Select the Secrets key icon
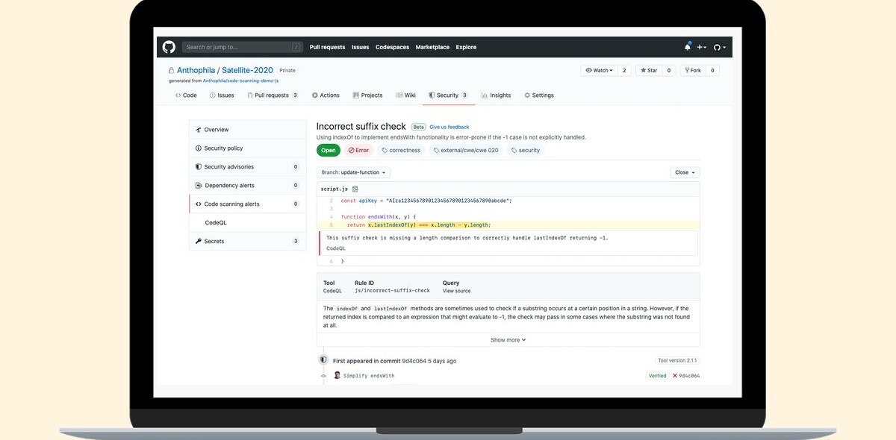The image size is (896, 440). [x=199, y=240]
